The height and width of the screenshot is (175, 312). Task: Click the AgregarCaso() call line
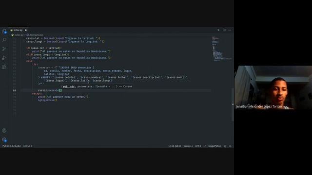tap(48, 100)
